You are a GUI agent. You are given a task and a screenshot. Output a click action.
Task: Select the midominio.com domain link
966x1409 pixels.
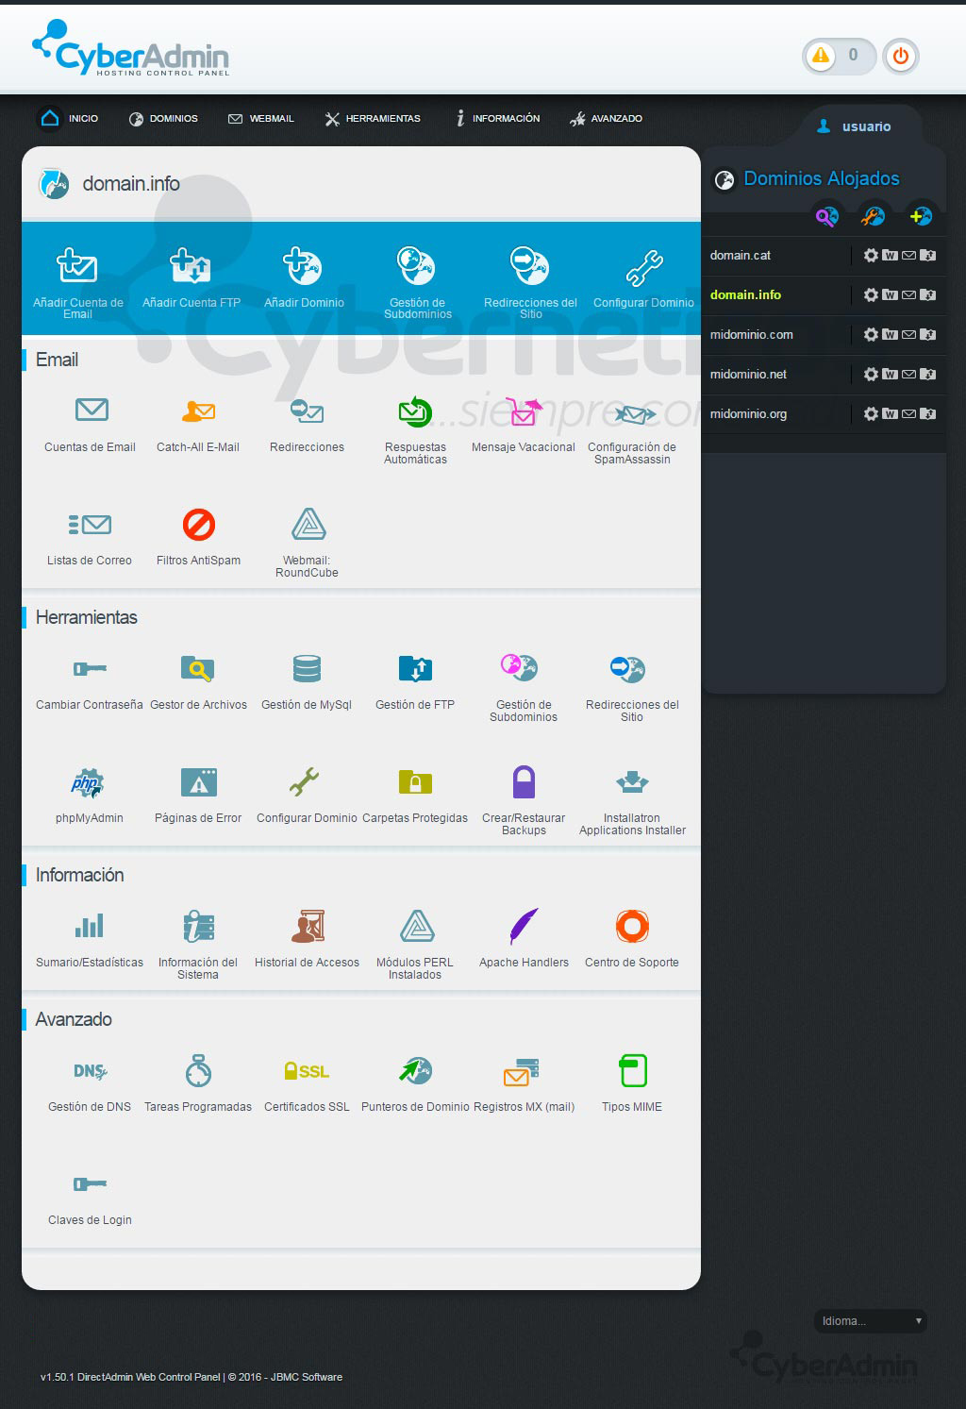[752, 334]
